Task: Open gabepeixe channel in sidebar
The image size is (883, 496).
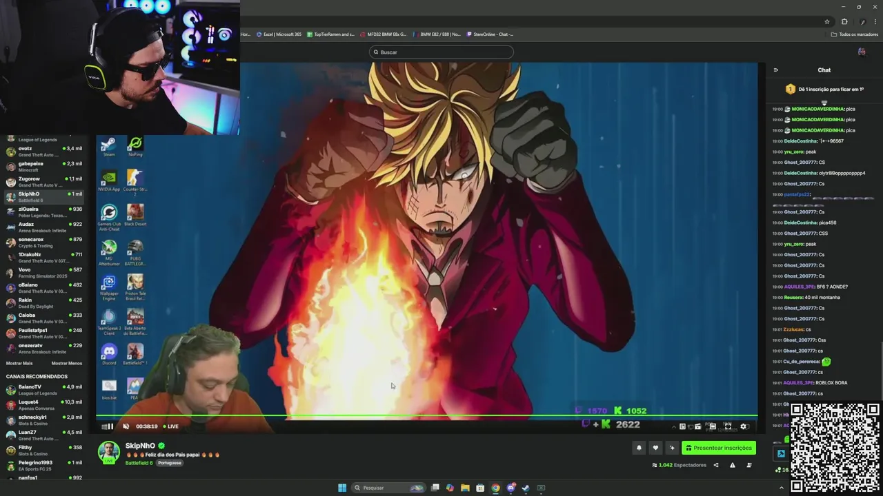Action: 43,166
